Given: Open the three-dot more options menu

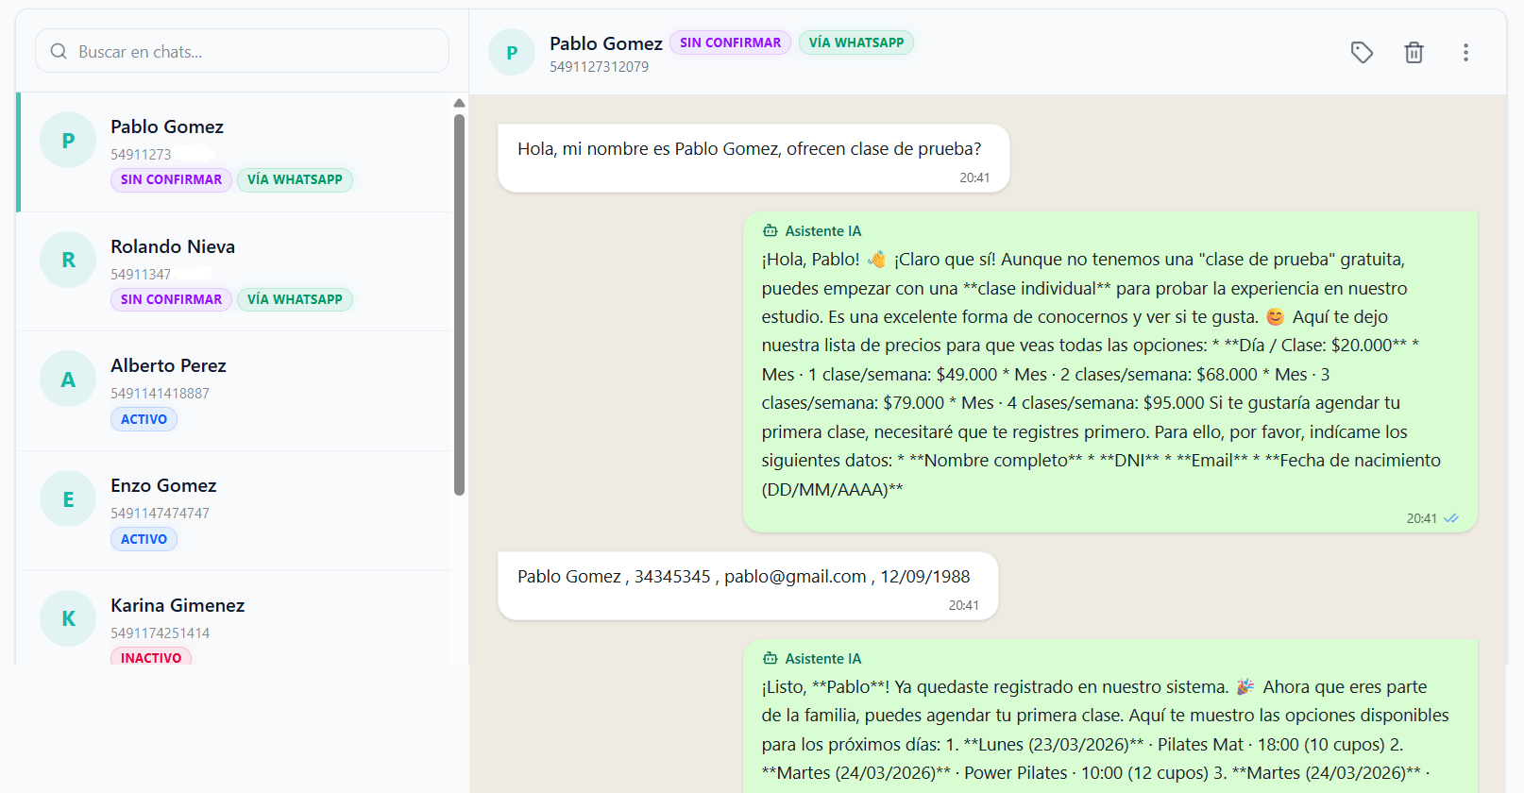Looking at the screenshot, I should (1465, 53).
